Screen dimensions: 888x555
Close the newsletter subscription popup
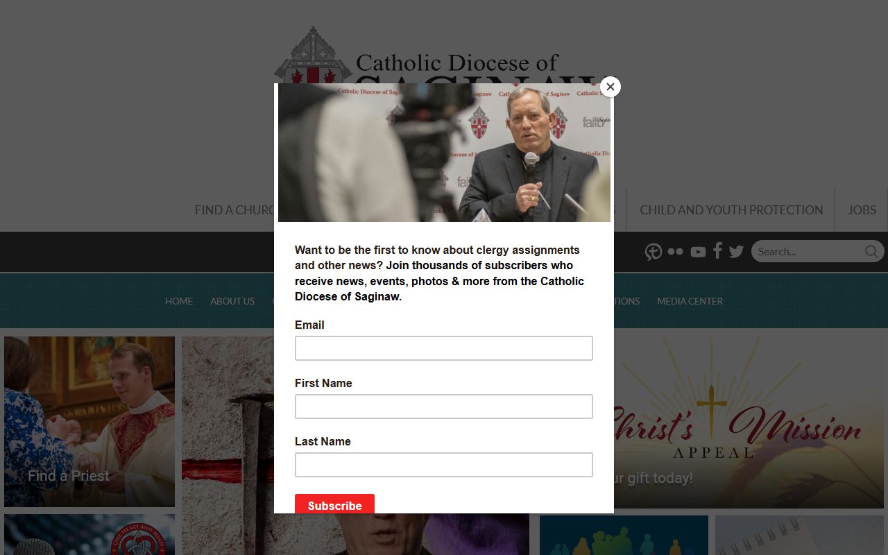point(610,87)
